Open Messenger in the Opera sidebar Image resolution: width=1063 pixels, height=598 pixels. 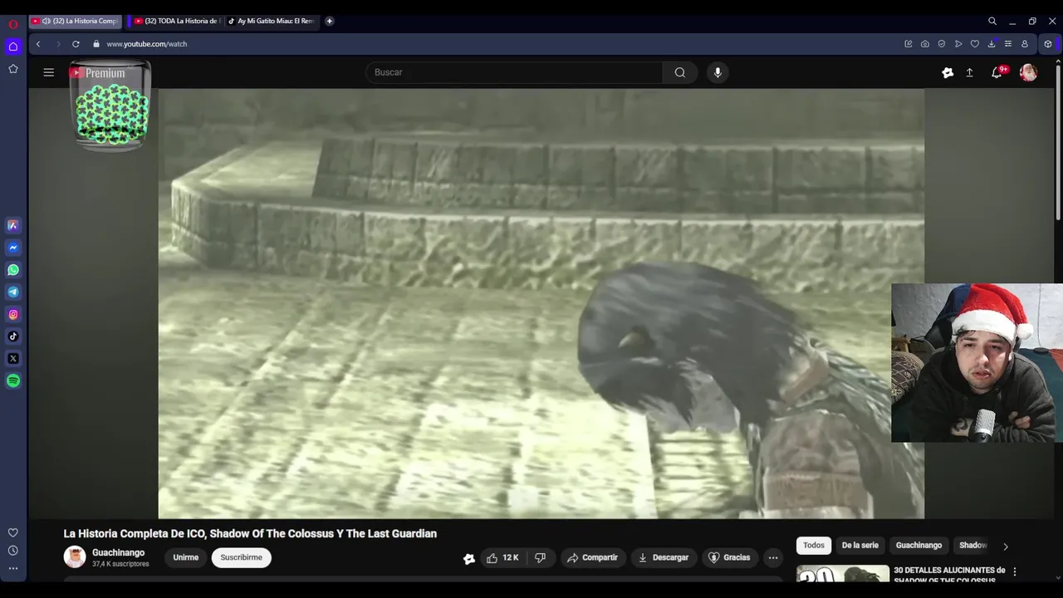(x=13, y=248)
